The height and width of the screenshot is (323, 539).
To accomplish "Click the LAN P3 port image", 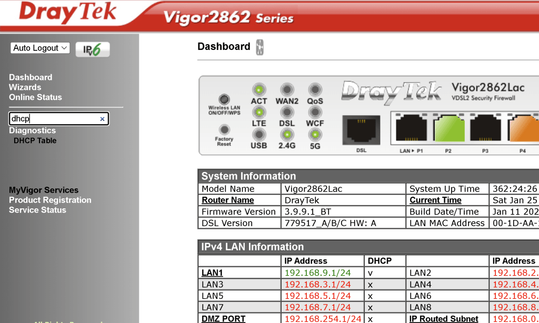I will pos(485,127).
